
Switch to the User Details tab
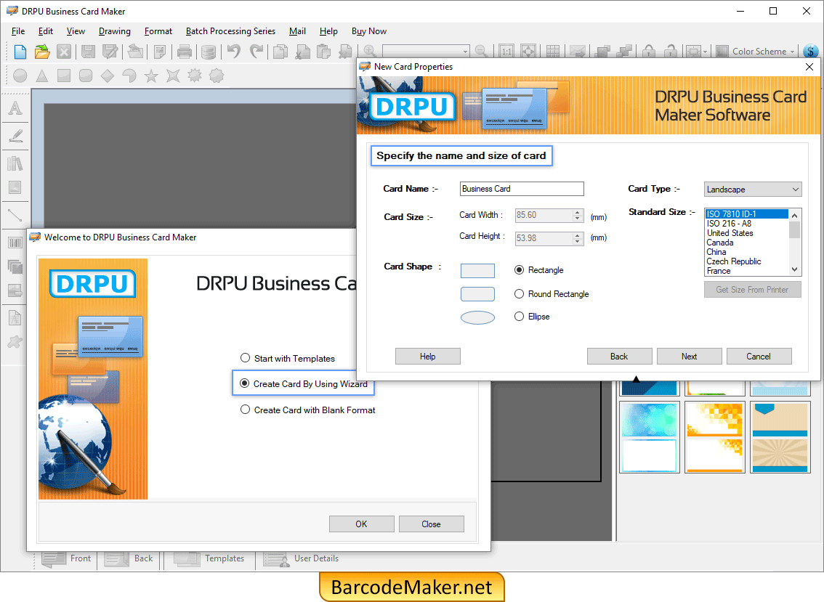point(301,559)
